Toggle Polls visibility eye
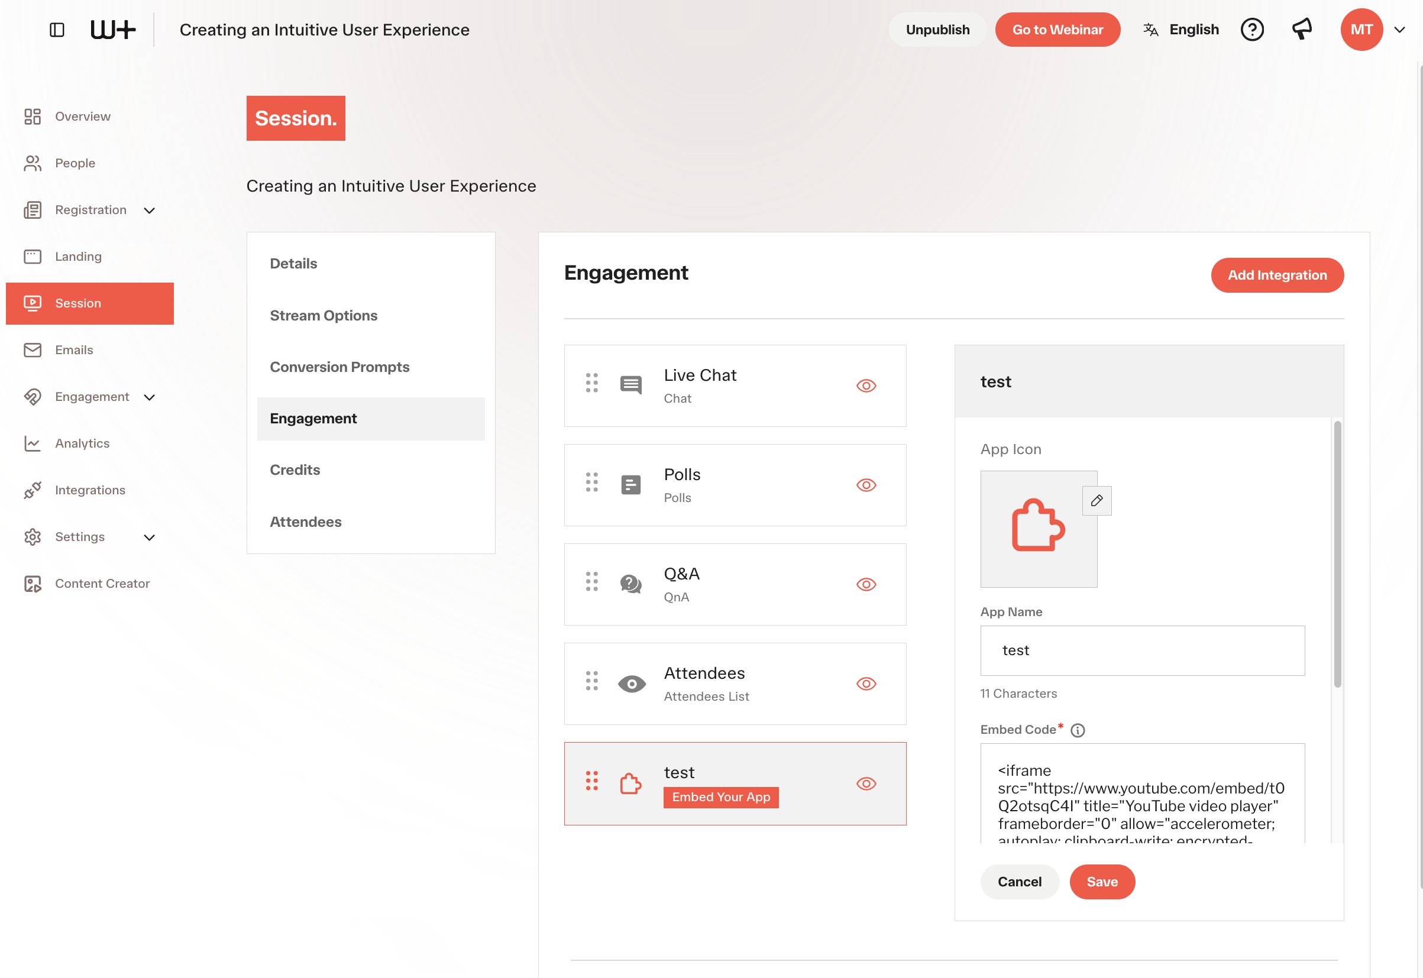Image resolution: width=1423 pixels, height=978 pixels. click(x=866, y=485)
